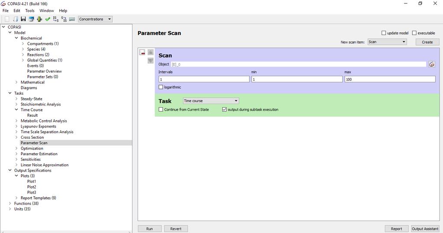Click the Run button
This screenshot has width=443, height=233.
pos(149,229)
